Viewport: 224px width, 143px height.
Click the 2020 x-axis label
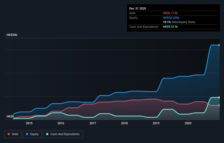[x=188, y=123]
